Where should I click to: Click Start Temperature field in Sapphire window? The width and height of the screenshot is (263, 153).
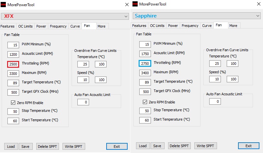[145, 120]
